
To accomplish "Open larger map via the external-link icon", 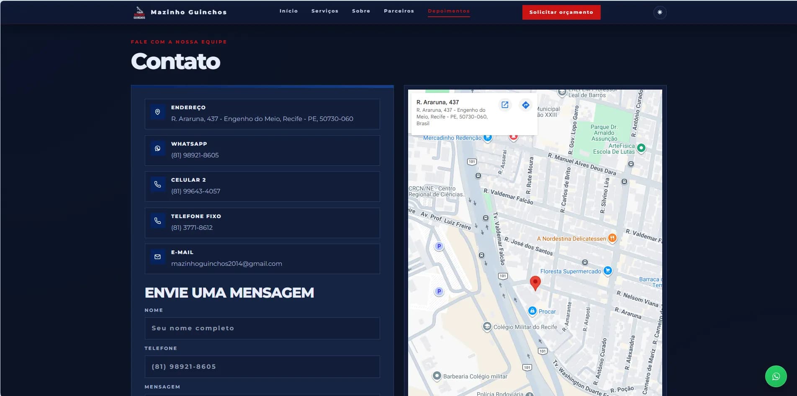I will tap(505, 105).
